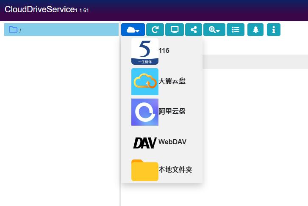Select the 115 menu entry label
Viewport: 308px width, 206px height.
point(164,51)
